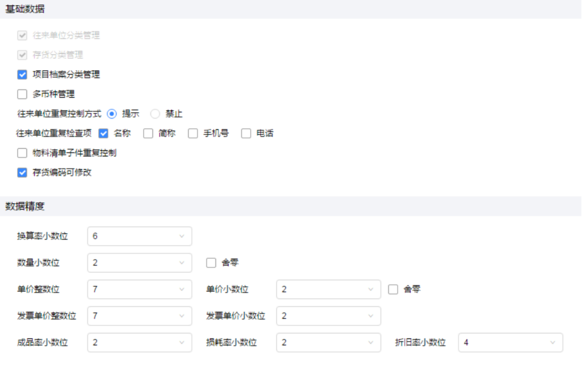The width and height of the screenshot is (582, 370).
Task: Open the 发票单价整数位 dropdown
Action: [x=140, y=316]
